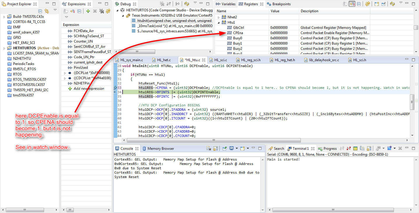Open the new Terminal launch dropdown arrow
This screenshot has width=419, height=213.
[x=394, y=148]
